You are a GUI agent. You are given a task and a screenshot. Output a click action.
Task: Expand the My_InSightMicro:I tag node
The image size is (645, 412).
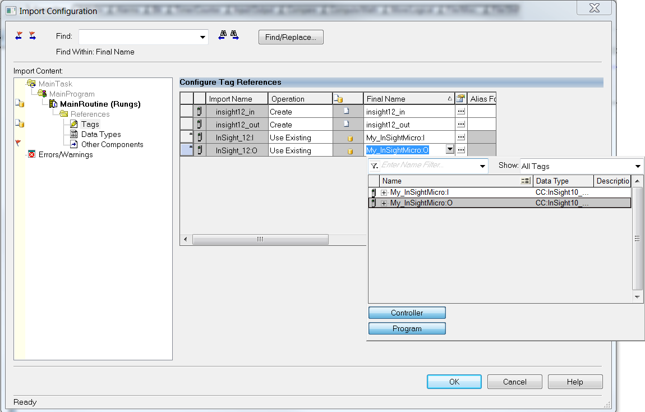pos(384,193)
